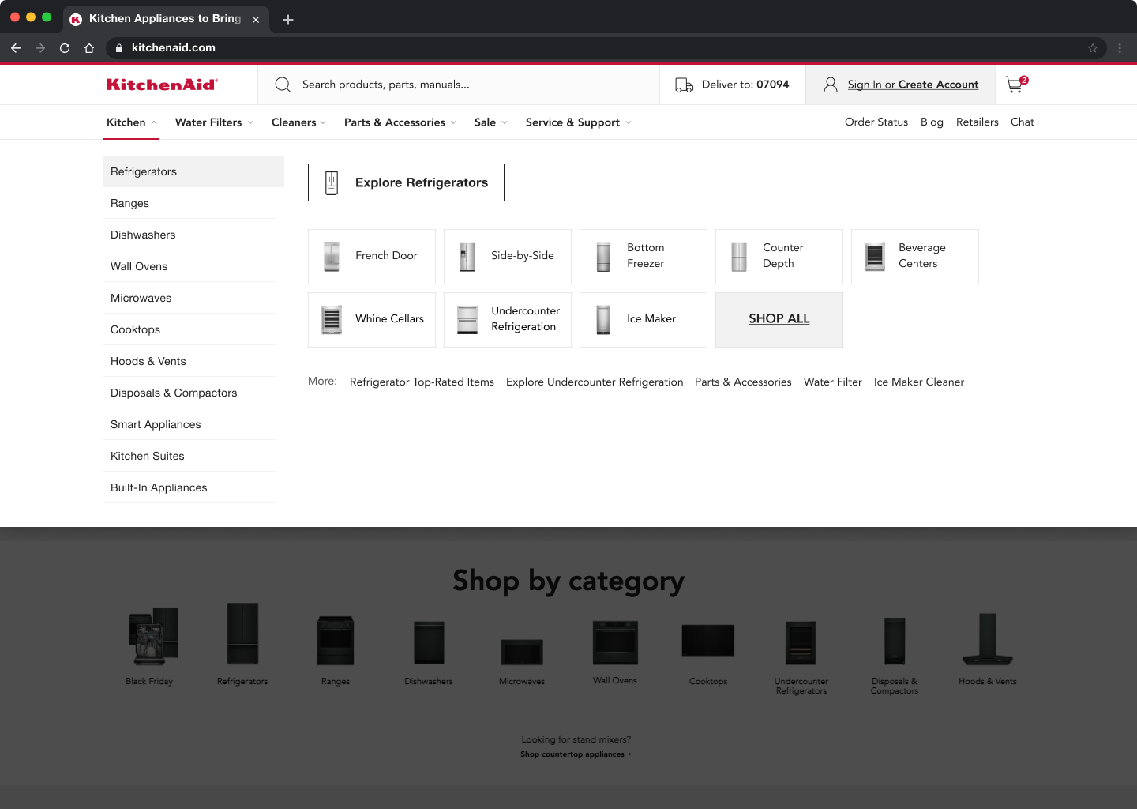
Task: Click the delivery truck icon
Action: [684, 85]
